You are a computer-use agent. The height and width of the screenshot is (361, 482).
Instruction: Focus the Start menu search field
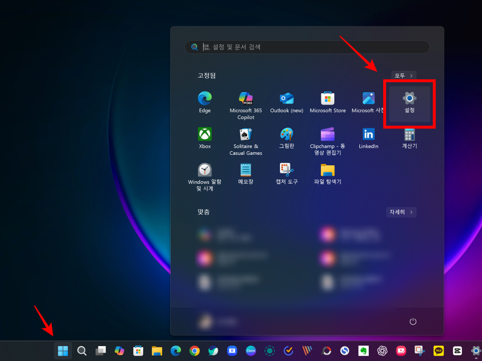click(x=307, y=47)
